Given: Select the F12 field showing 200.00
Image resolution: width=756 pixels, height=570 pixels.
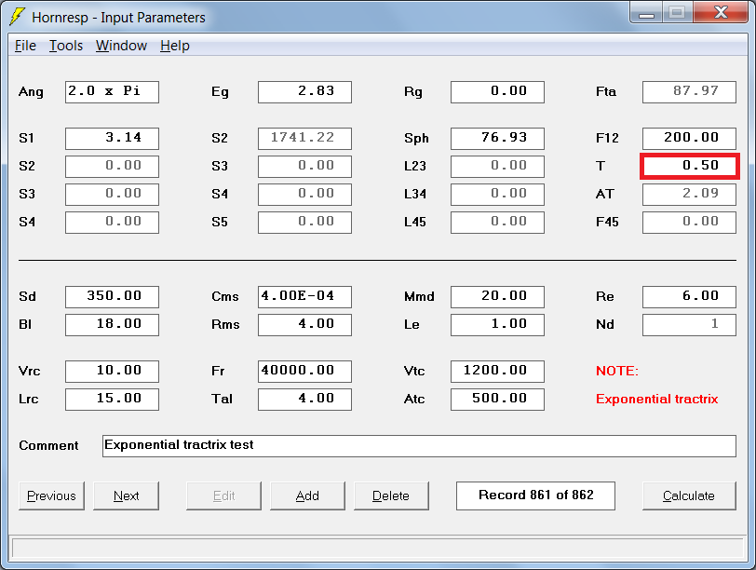Looking at the screenshot, I should pyautogui.click(x=690, y=139).
